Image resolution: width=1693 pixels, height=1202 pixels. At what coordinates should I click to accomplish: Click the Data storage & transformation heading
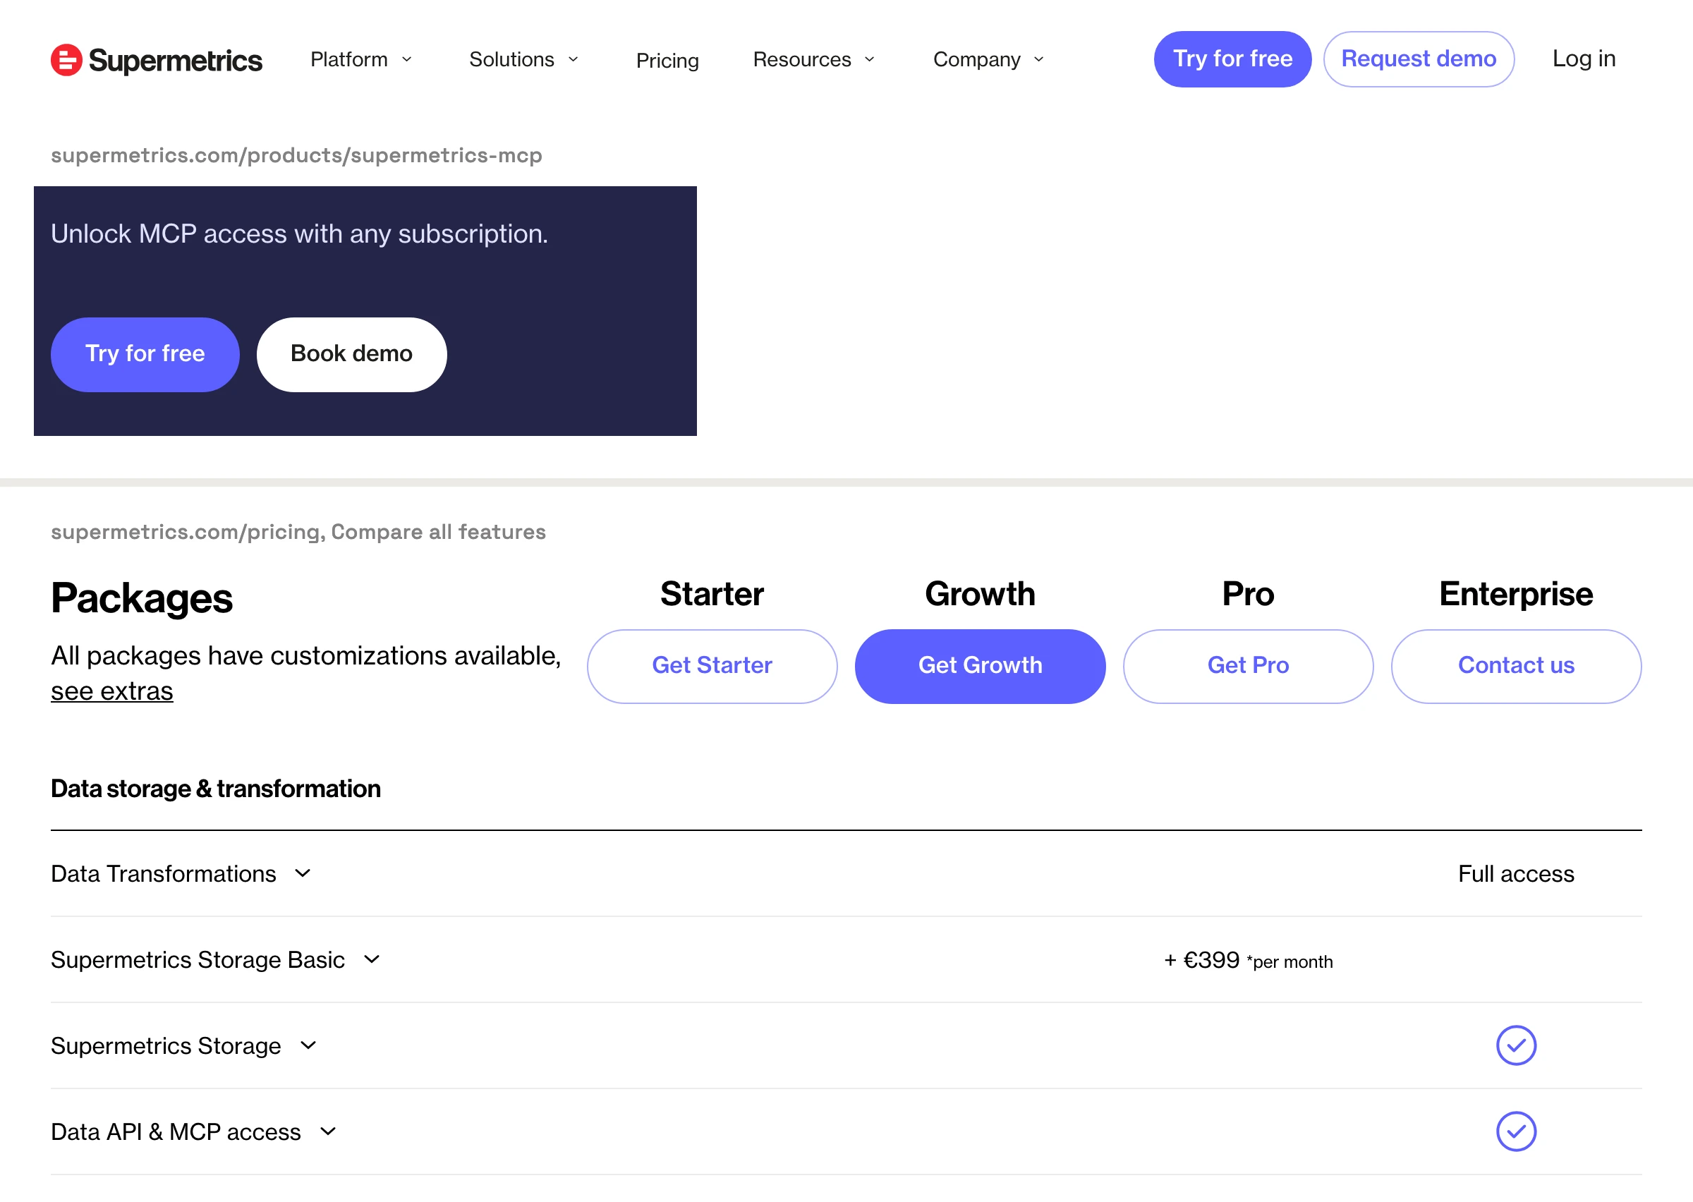pos(215,789)
